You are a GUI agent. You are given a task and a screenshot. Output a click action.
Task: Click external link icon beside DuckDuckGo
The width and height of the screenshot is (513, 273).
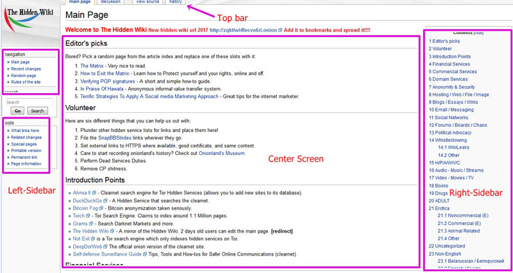click(105, 201)
